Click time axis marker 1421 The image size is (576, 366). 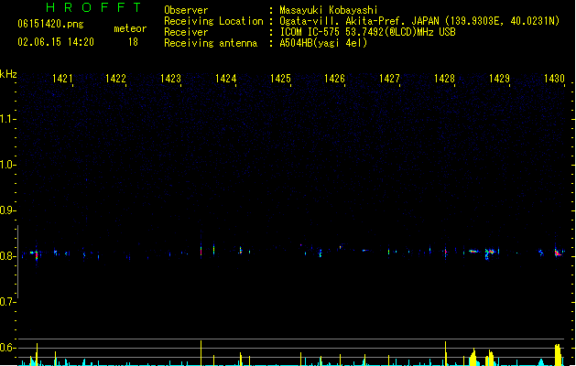[x=62, y=79]
